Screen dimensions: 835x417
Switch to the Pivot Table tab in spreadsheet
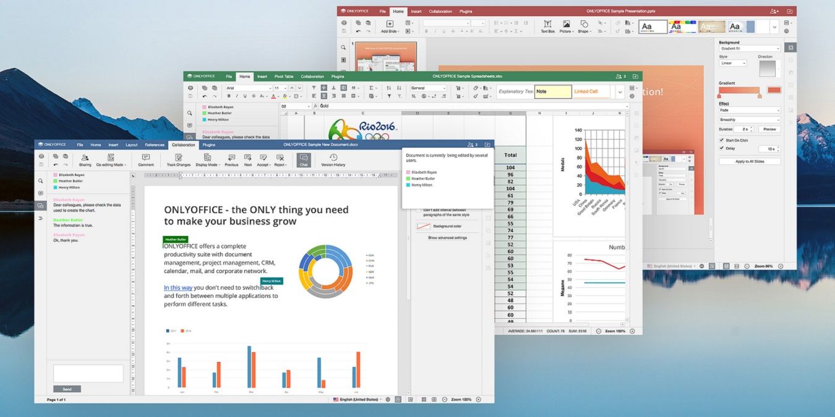coord(283,76)
